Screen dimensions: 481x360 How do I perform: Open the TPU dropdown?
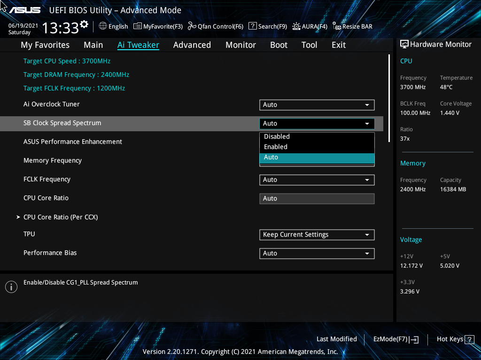pyautogui.click(x=317, y=234)
